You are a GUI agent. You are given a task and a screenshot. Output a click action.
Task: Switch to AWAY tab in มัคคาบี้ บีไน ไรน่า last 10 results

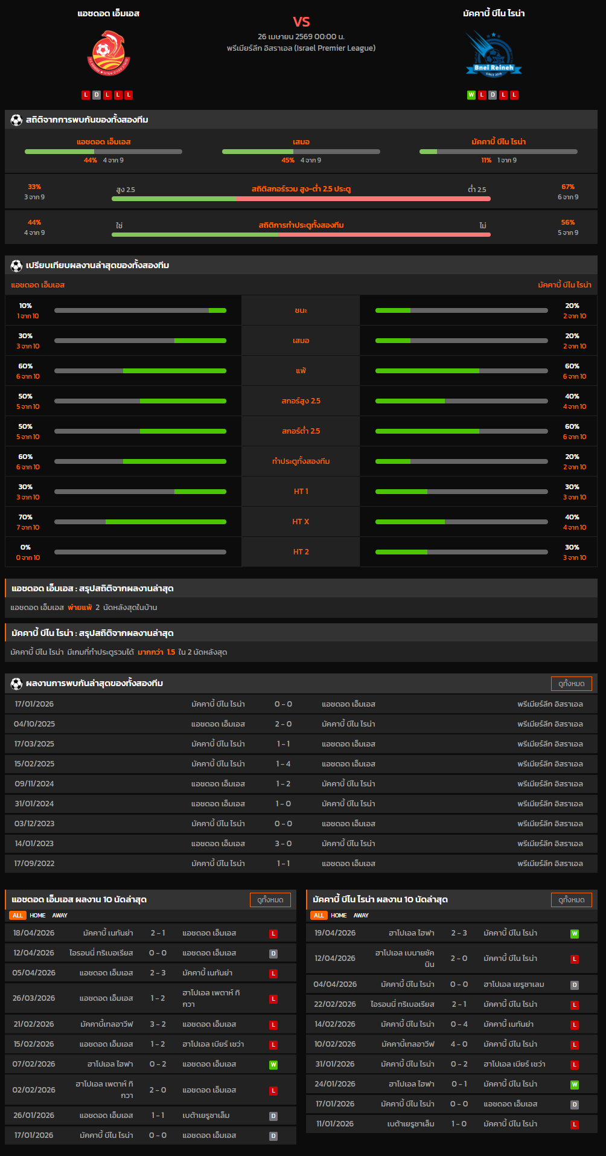pos(361,916)
